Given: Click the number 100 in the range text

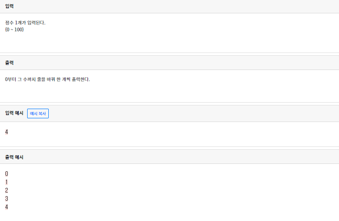Looking at the screenshot, I should point(18,29).
